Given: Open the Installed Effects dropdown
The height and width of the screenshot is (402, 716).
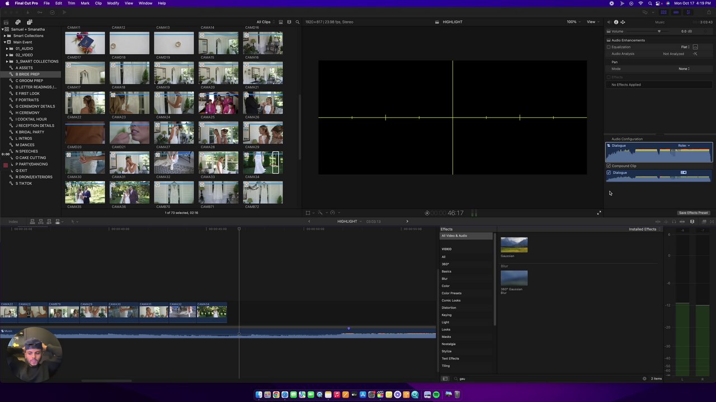Looking at the screenshot, I should (x=644, y=229).
